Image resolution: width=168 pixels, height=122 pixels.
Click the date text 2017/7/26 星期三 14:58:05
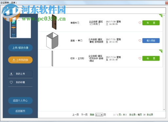pyautogui.click(x=113, y=23)
